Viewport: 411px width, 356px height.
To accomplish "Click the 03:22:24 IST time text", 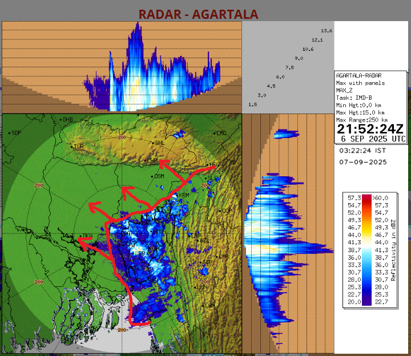I will [363, 151].
